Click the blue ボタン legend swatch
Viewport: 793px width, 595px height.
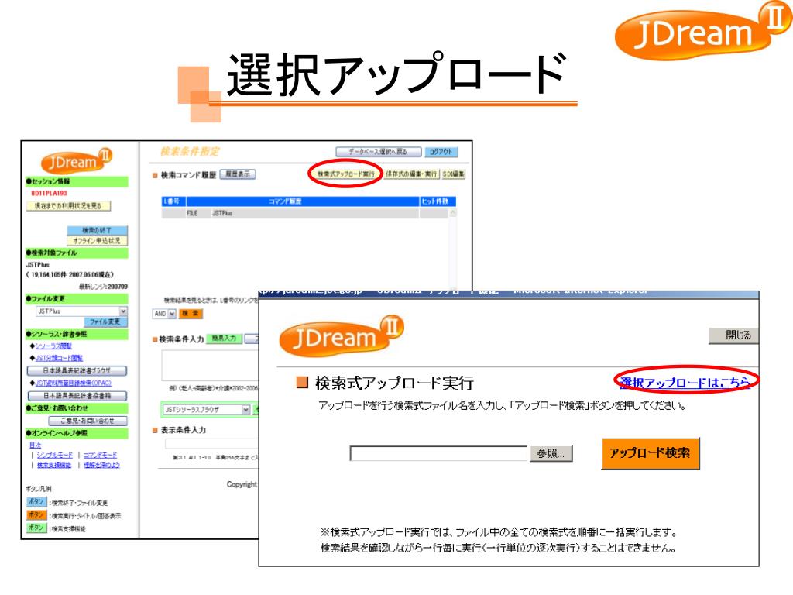[x=36, y=502]
